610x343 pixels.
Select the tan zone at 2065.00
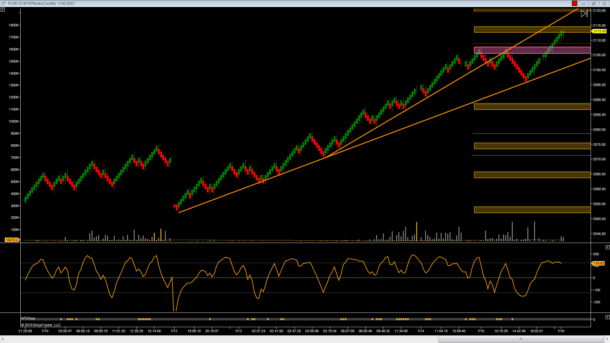(x=532, y=175)
